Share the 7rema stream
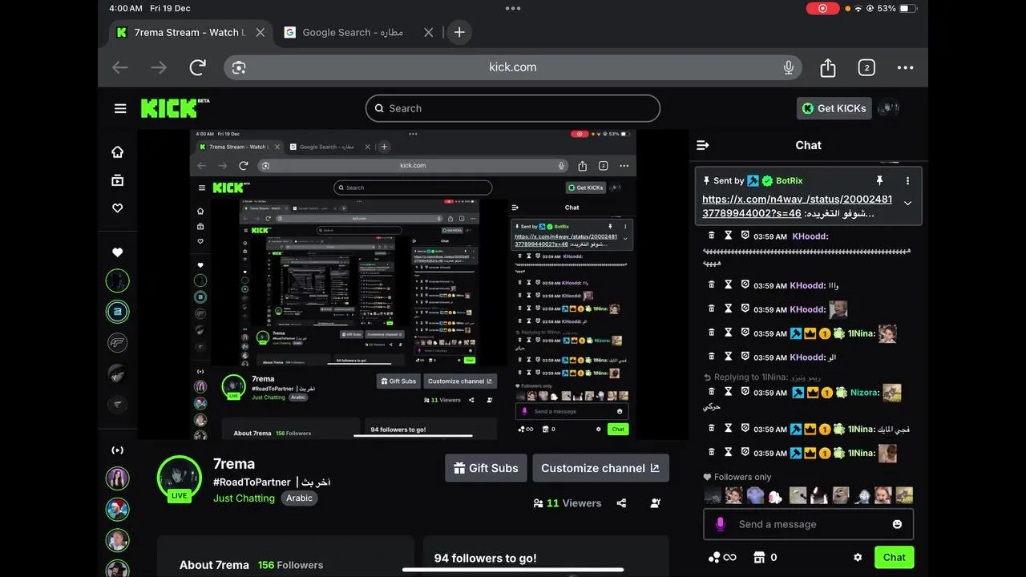Image resolution: width=1026 pixels, height=577 pixels. point(621,503)
